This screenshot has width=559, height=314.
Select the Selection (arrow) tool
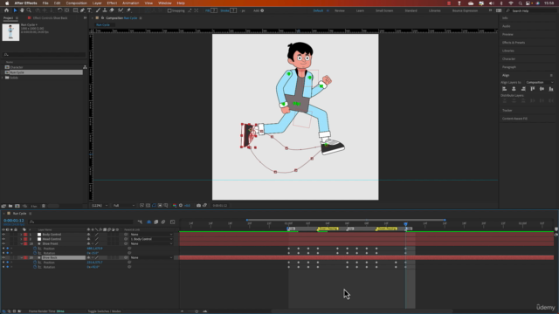15,10
